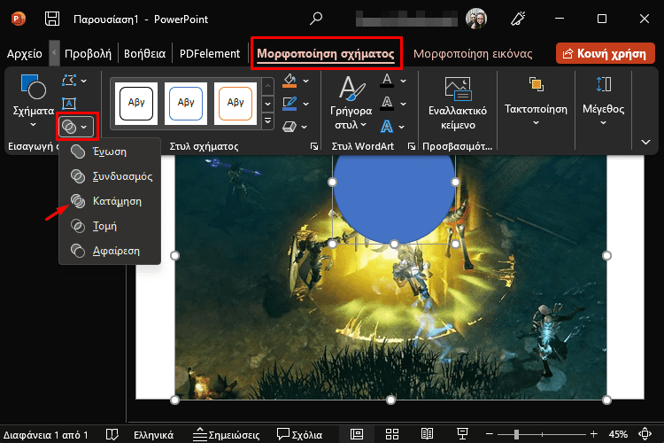This screenshot has width=664, height=443.
Task: Open the text fill dropdown arrow
Action: (x=403, y=81)
